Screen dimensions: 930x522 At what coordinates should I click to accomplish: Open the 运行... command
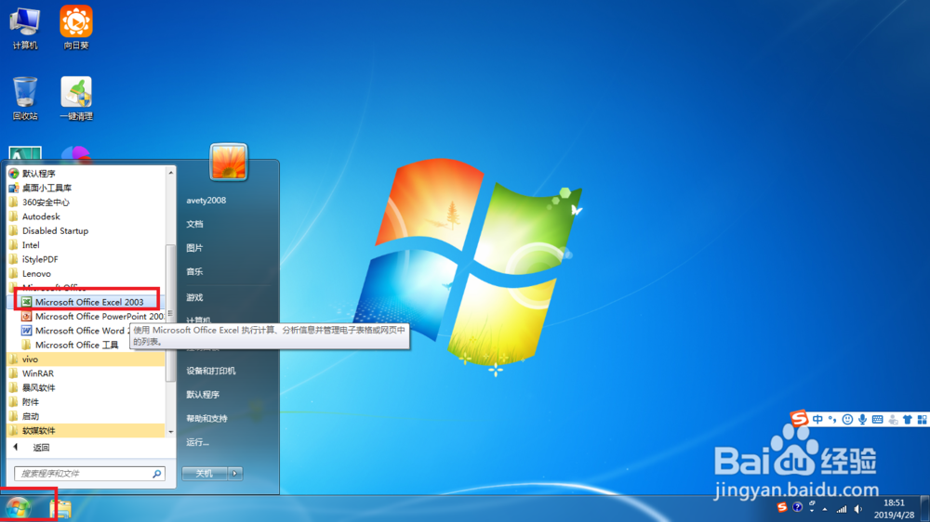(x=197, y=442)
